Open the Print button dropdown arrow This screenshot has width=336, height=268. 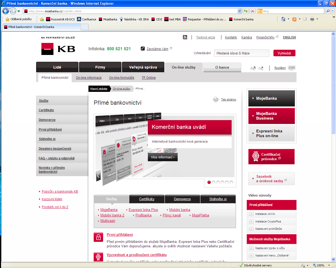[x=317, y=19]
